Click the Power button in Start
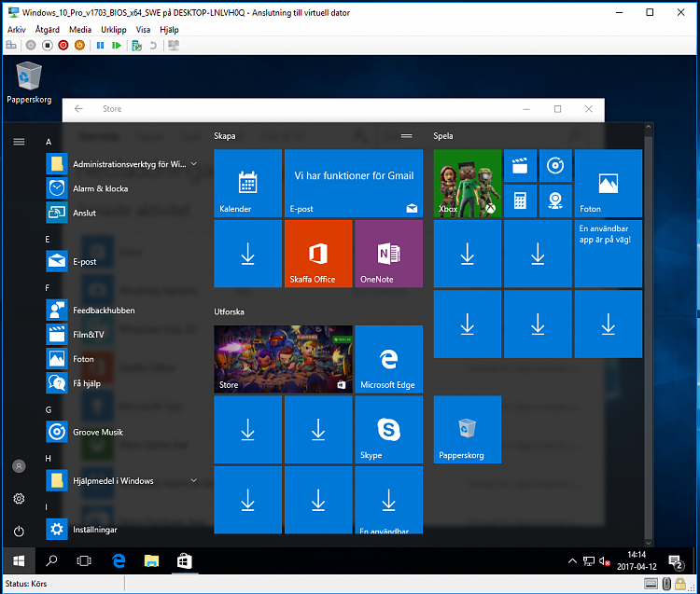This screenshot has height=594, width=700. point(19,532)
